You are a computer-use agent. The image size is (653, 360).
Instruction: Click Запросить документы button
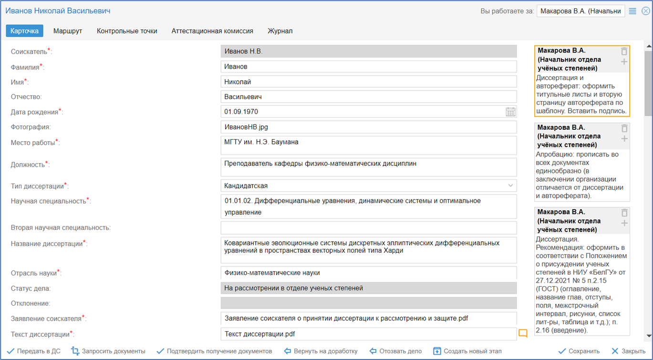tap(108, 351)
